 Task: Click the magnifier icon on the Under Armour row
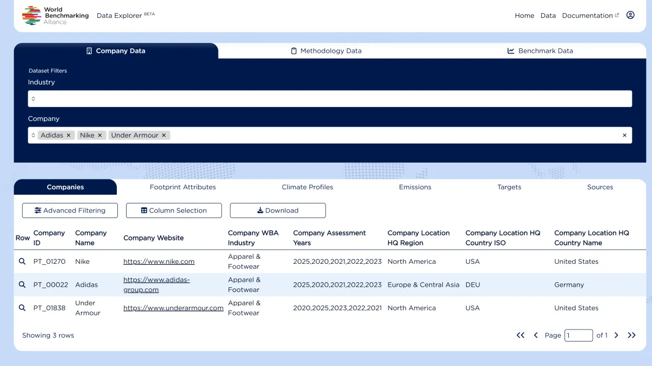[x=22, y=308]
